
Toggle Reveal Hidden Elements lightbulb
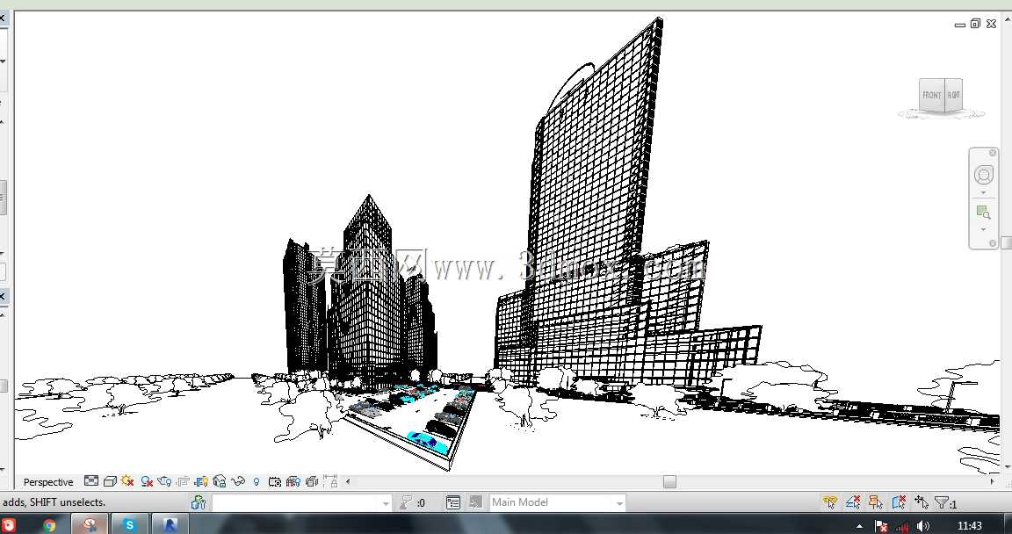click(257, 481)
